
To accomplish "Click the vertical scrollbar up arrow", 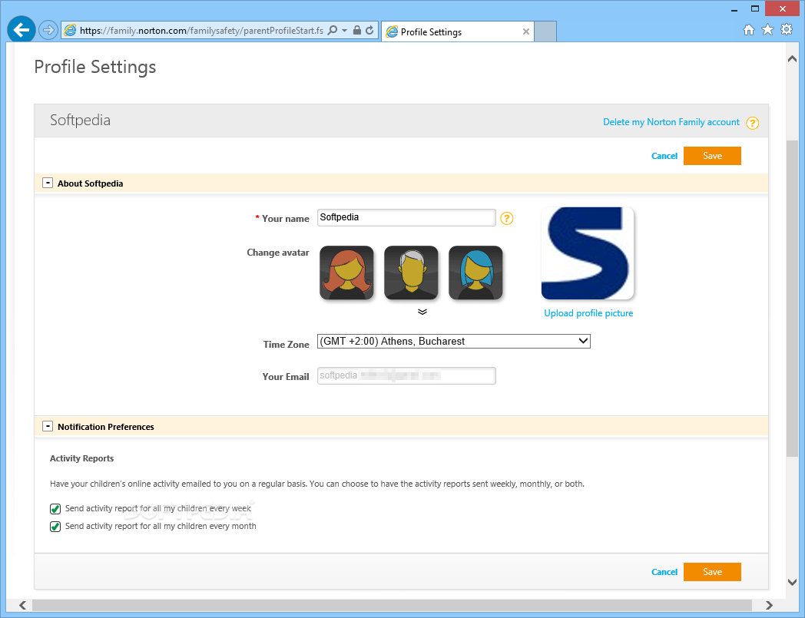I will [792, 59].
